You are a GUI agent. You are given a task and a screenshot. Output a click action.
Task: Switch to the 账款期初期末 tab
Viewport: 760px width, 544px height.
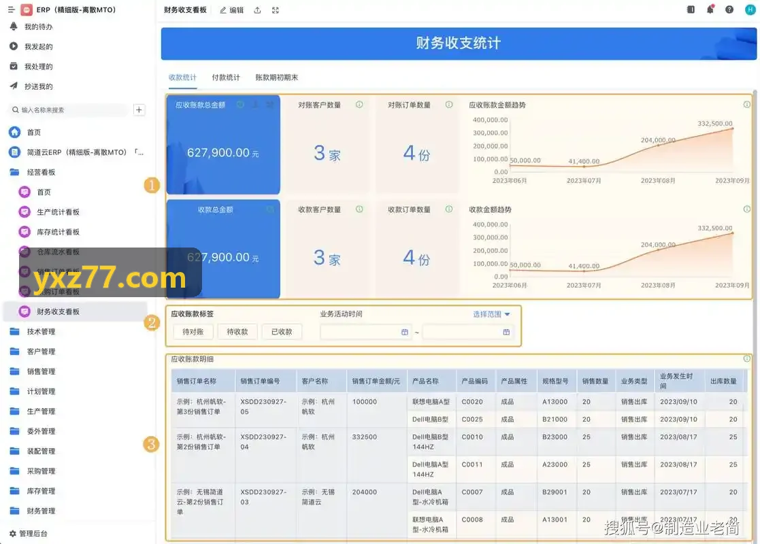pos(276,78)
